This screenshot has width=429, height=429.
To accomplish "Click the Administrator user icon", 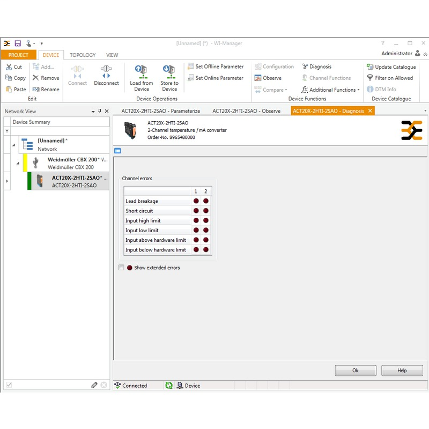I will [x=418, y=53].
